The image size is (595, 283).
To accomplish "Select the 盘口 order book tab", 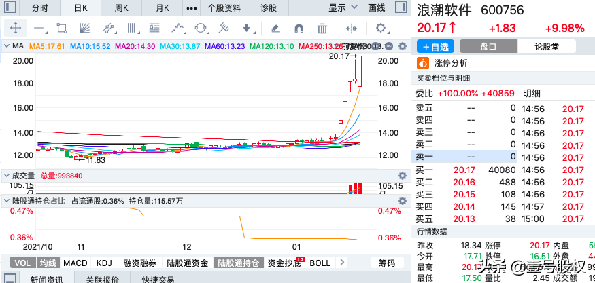I will [x=488, y=47].
